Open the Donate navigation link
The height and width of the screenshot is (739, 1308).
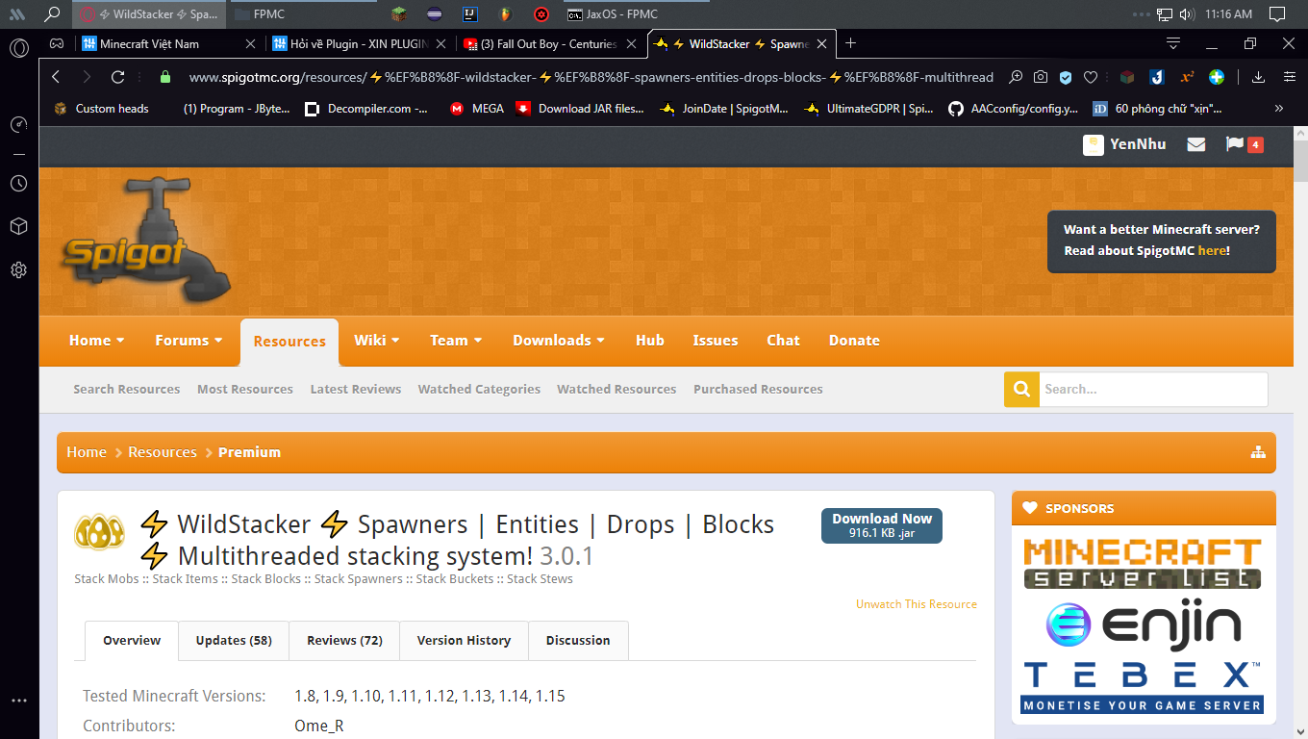pos(854,341)
